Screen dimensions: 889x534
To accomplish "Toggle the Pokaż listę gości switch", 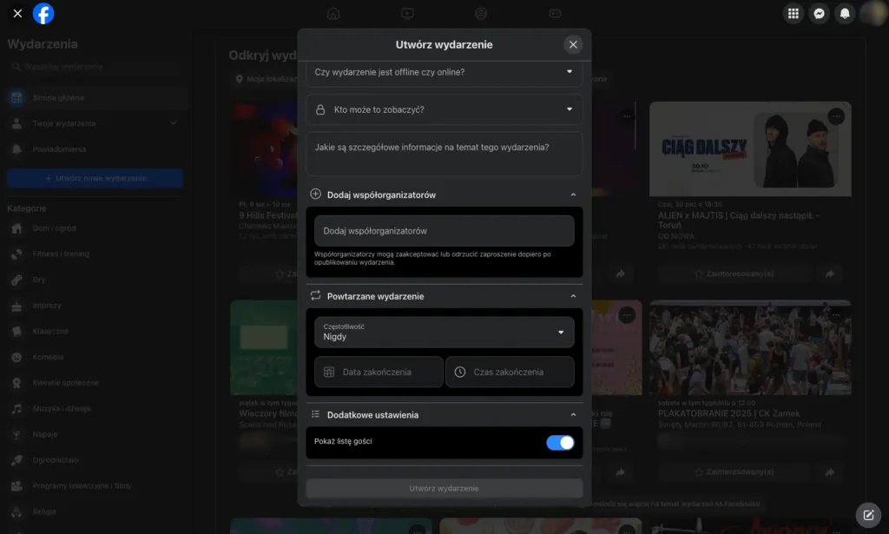I will click(x=560, y=443).
